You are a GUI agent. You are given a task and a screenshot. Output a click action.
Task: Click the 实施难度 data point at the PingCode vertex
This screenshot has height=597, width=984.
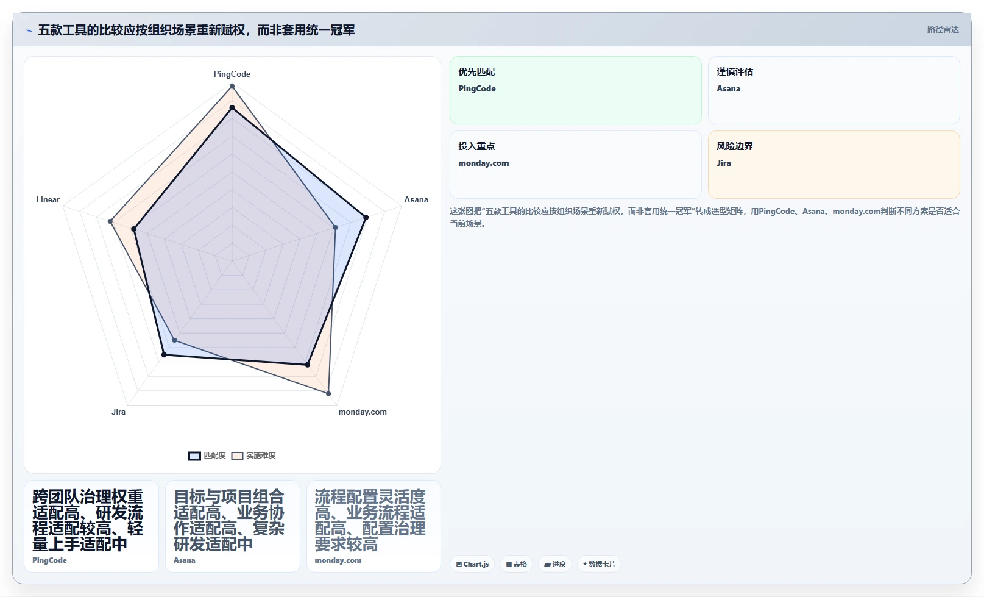coord(232,86)
